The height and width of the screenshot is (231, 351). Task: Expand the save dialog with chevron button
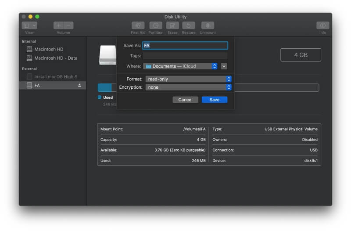tap(224, 66)
